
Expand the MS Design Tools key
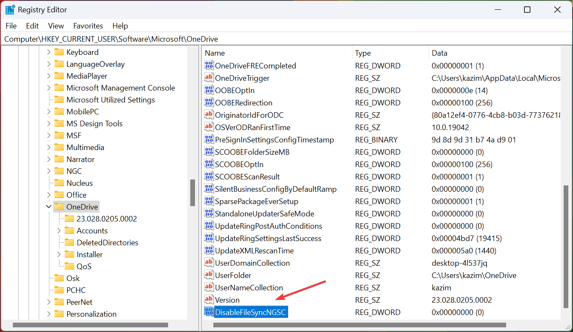[49, 124]
